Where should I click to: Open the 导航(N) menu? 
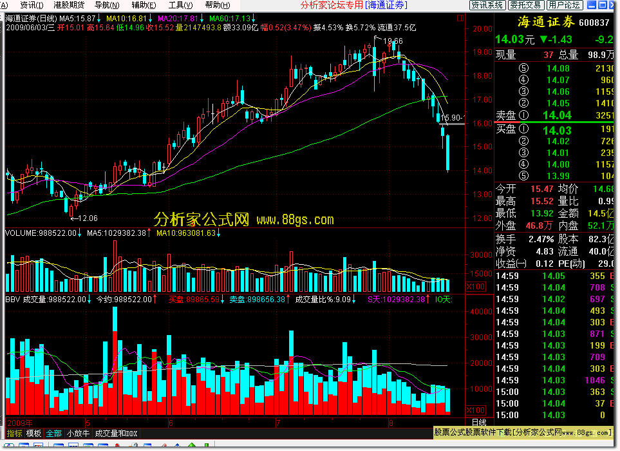[x=107, y=5]
